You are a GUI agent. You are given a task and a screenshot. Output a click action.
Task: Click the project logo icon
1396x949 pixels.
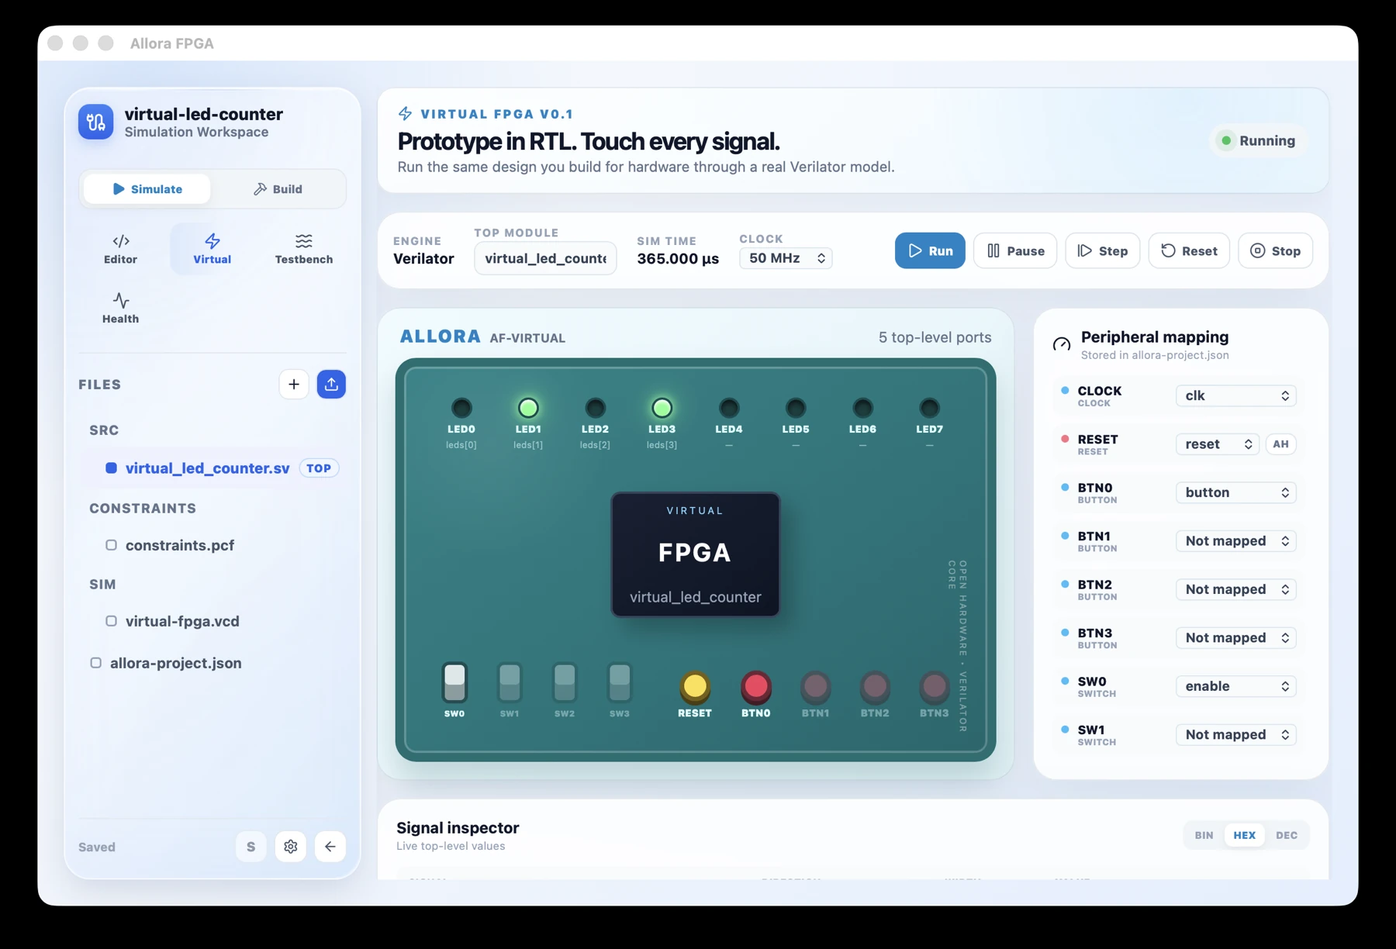(x=96, y=122)
